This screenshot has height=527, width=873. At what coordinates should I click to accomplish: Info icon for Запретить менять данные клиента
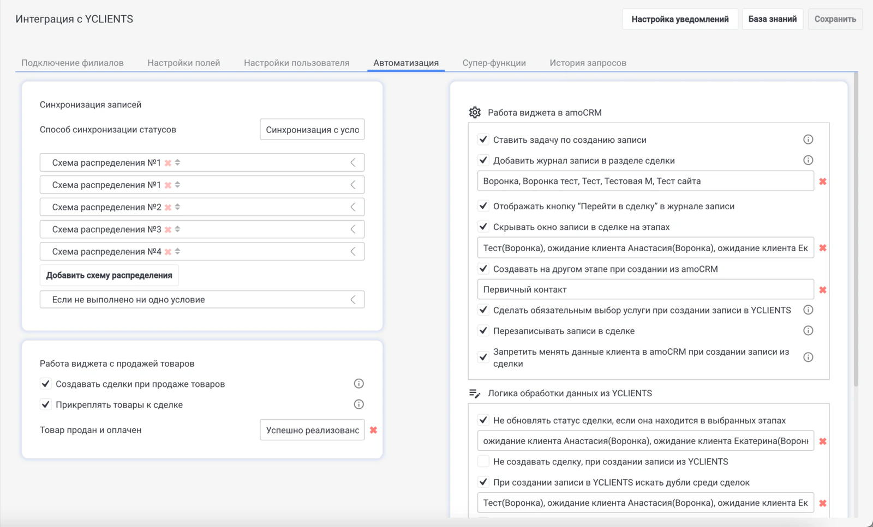click(x=808, y=358)
